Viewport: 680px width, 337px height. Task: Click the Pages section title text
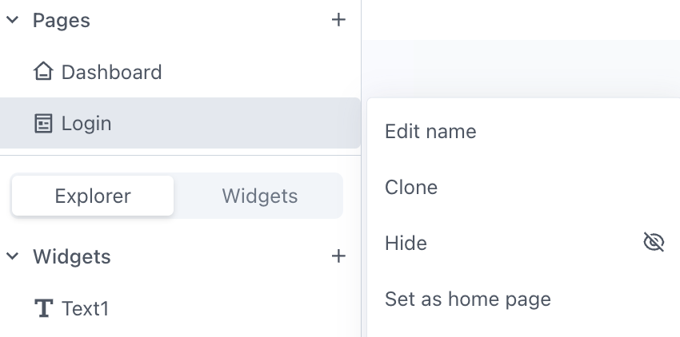[x=61, y=21]
